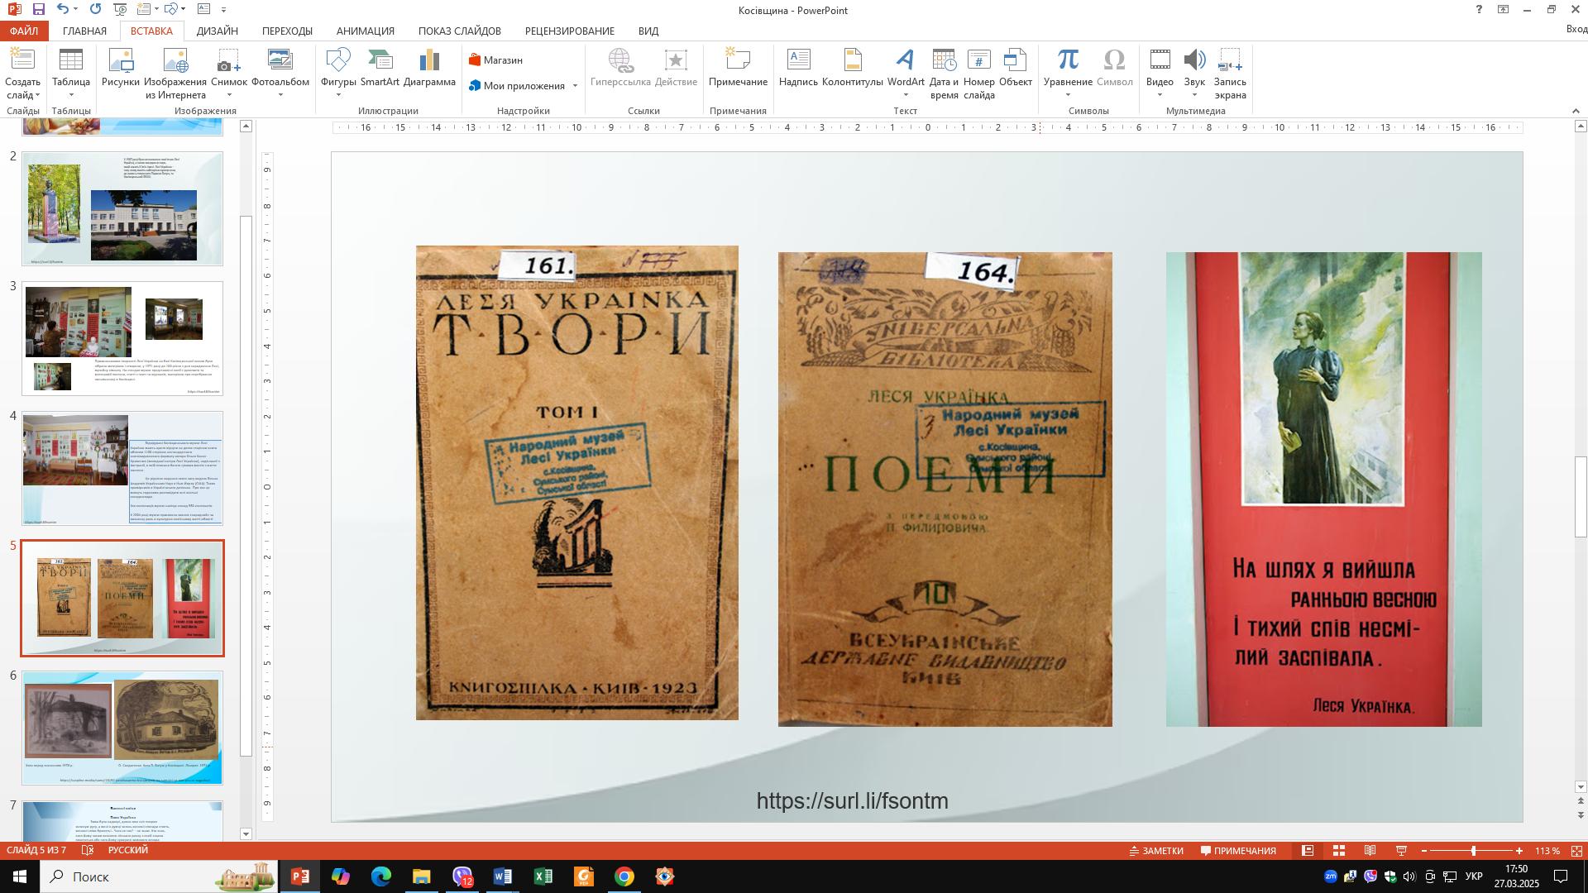Screen dimensions: 1588x893
Task: Switch to Reading view in status bar
Action: tap(1370, 851)
